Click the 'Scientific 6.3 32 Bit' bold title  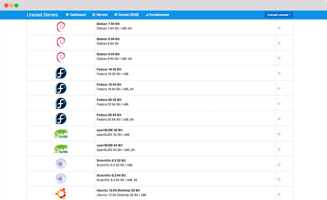tap(111, 161)
